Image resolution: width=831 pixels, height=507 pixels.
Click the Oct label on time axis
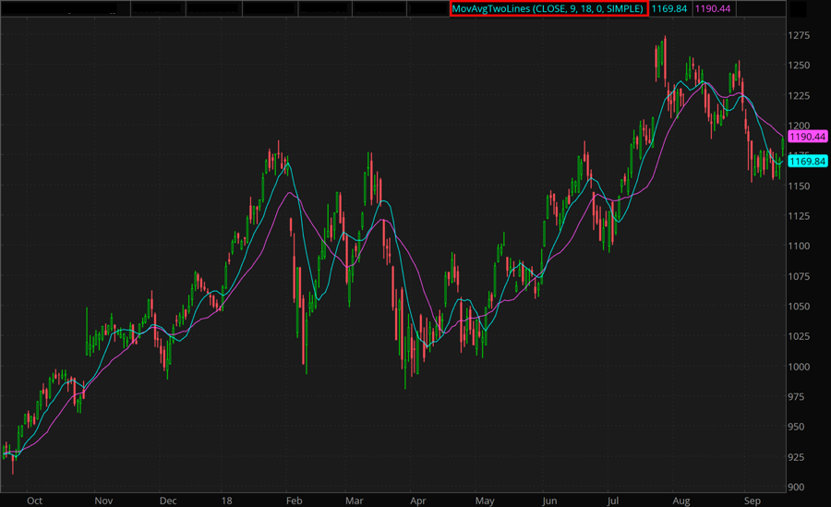(34, 500)
